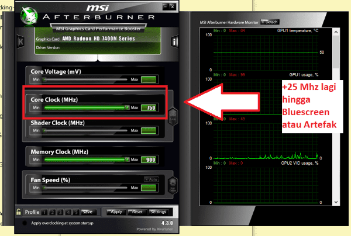Click the MSI Afterburner dragon logo
The height and width of the screenshot is (236, 351).
coord(29,16)
